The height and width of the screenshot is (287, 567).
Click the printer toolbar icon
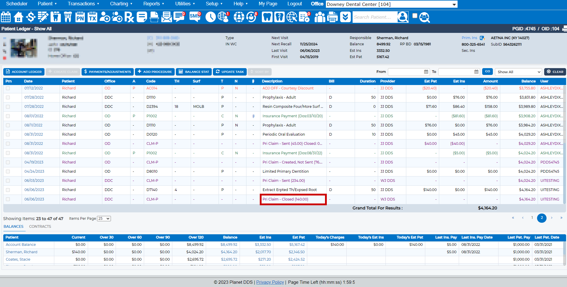(332, 17)
